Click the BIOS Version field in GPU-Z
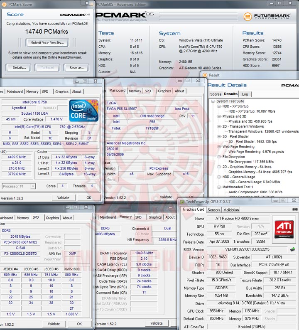 click(x=247, y=249)
